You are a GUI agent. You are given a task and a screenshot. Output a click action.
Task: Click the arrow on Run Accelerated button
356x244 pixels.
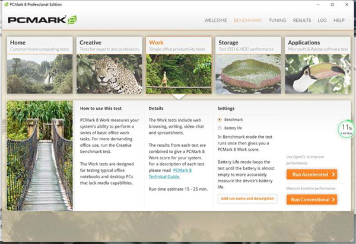click(333, 175)
